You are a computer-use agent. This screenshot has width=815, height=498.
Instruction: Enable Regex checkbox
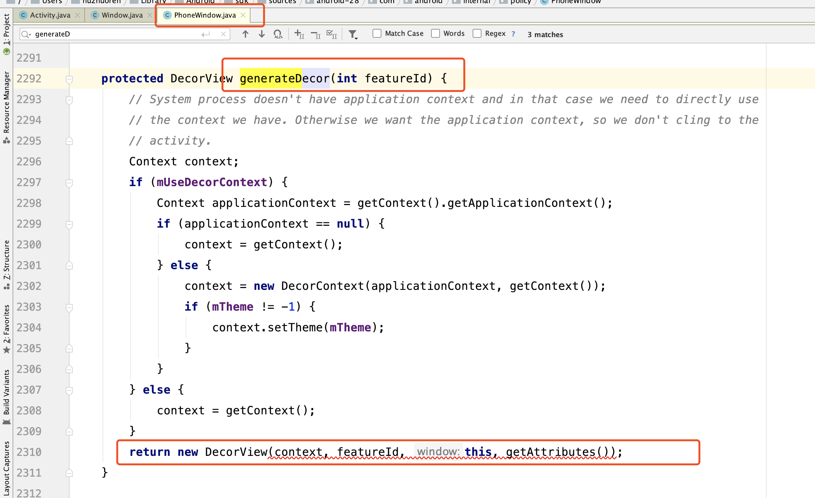pos(477,33)
